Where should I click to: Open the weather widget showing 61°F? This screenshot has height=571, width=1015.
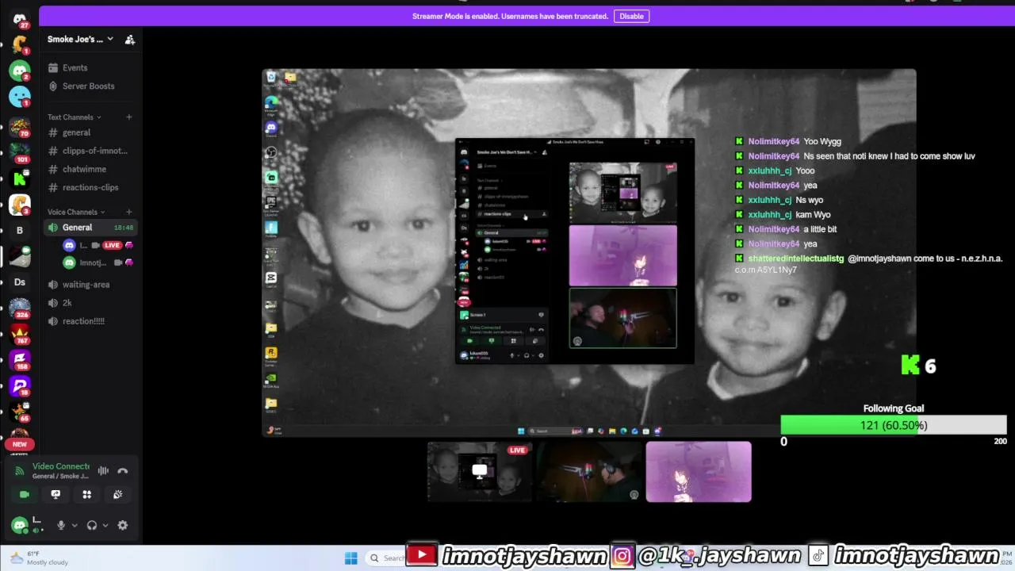click(38, 558)
